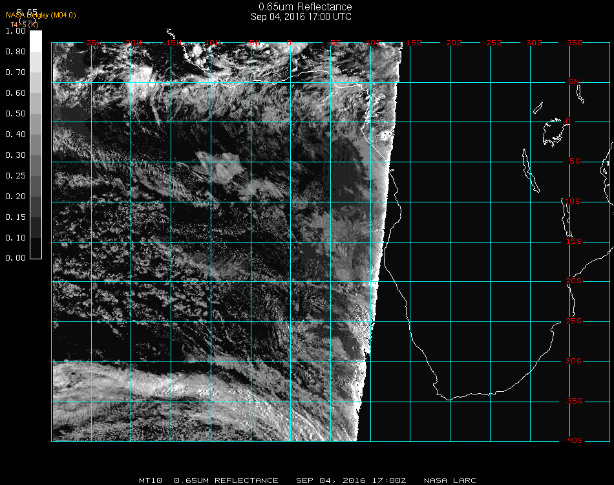Viewport: 614px width, 485px height.
Task: Click the 20E longitude label
Action: click(454, 43)
